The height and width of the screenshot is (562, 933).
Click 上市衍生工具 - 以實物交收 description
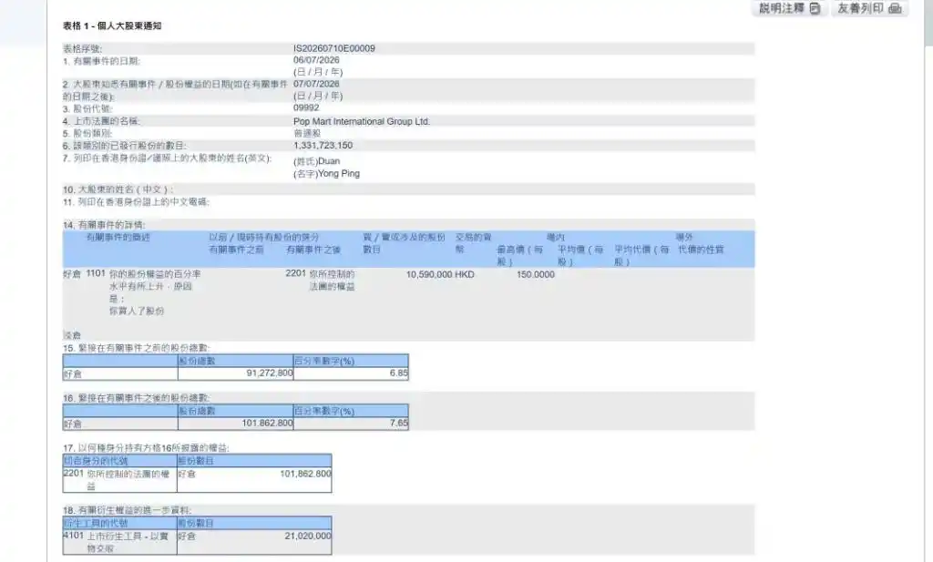pyautogui.click(x=128, y=542)
